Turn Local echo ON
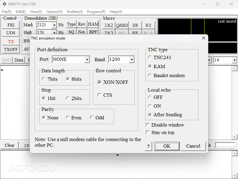The width and height of the screenshot is (238, 179). click(155, 106)
